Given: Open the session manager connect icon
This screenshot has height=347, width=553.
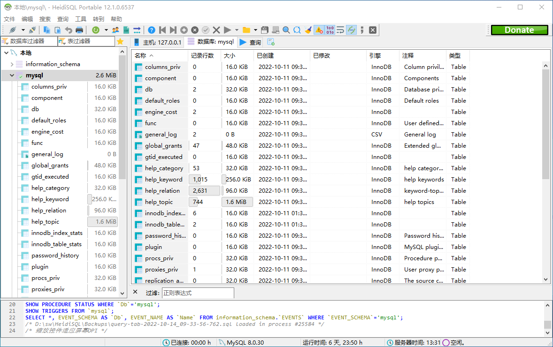Looking at the screenshot, I should (x=13, y=30).
